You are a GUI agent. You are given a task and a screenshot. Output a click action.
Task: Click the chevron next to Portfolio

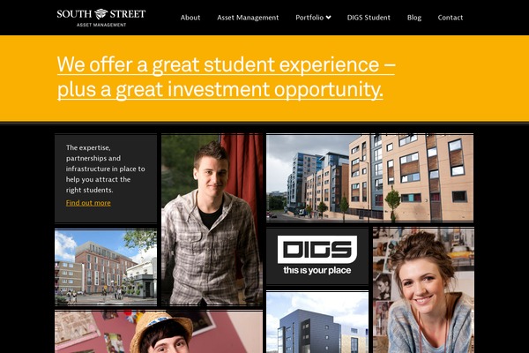pos(328,18)
